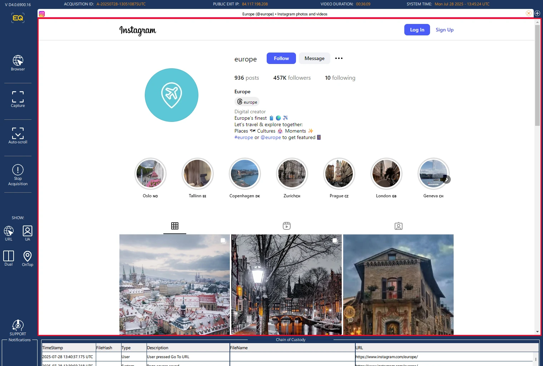
Task: Click the Instagram wordmark logo
Action: click(138, 30)
